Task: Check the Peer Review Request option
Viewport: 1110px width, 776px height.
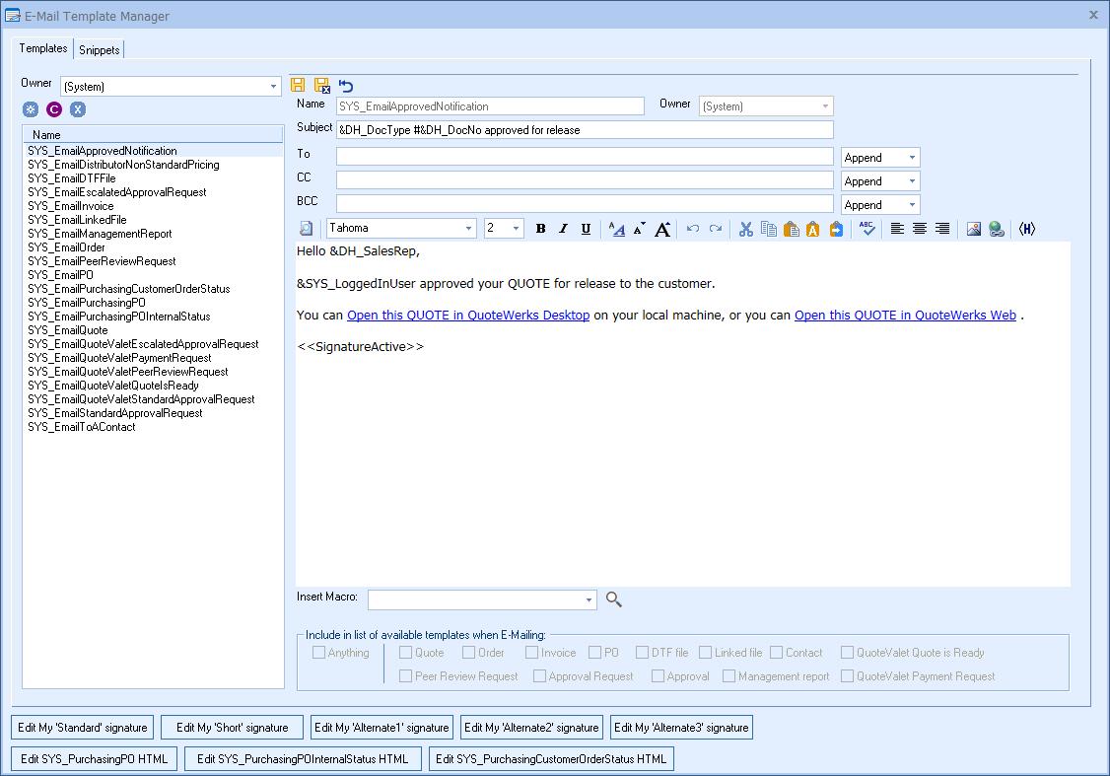Action: tap(406, 676)
